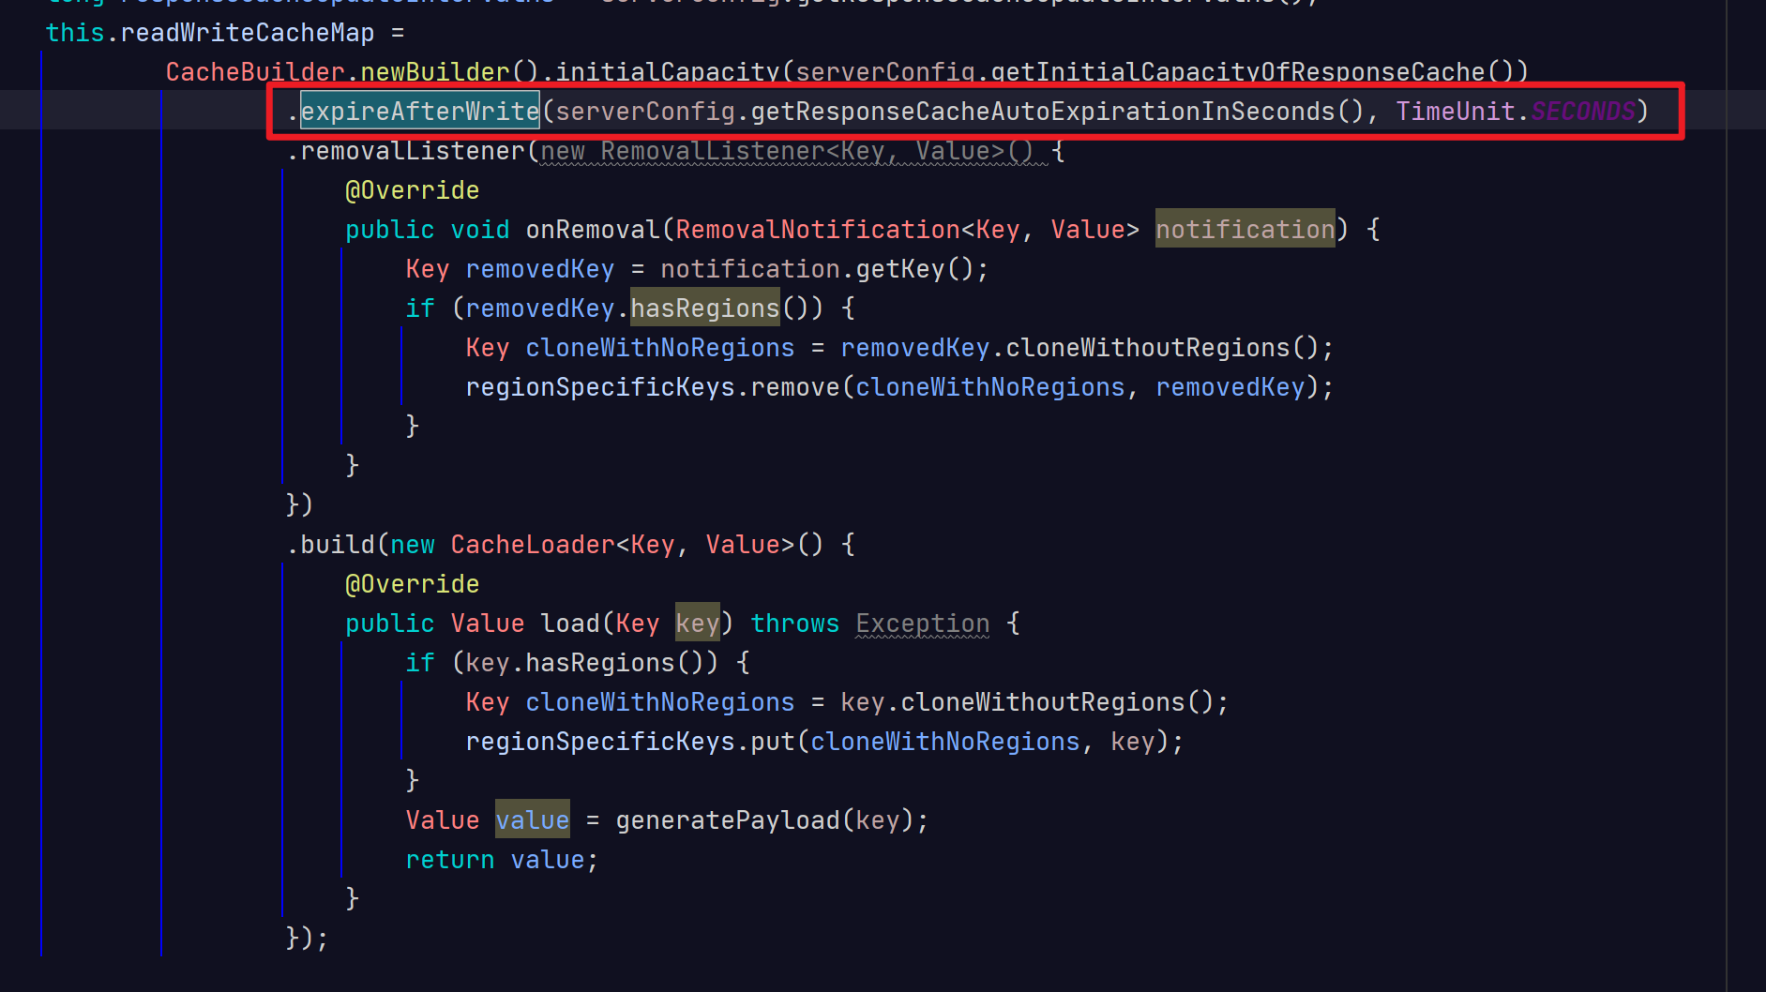Click highlighted key parameter in load

click(x=698, y=623)
